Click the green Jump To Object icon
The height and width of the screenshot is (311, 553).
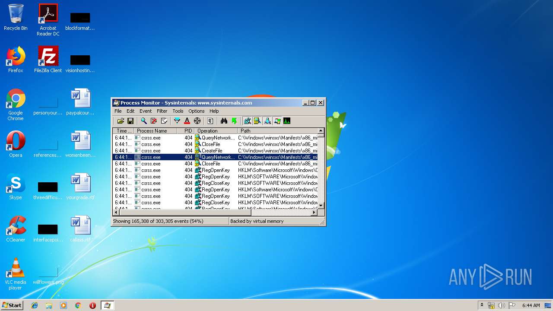coord(234,121)
